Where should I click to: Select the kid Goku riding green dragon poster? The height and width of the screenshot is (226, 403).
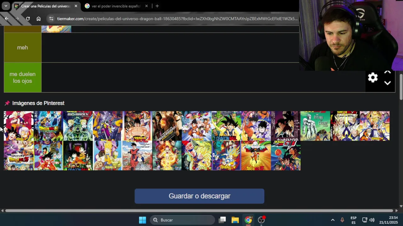(x=226, y=126)
